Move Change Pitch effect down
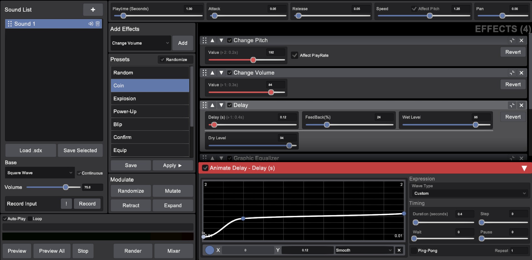The image size is (532, 260). [x=221, y=40]
